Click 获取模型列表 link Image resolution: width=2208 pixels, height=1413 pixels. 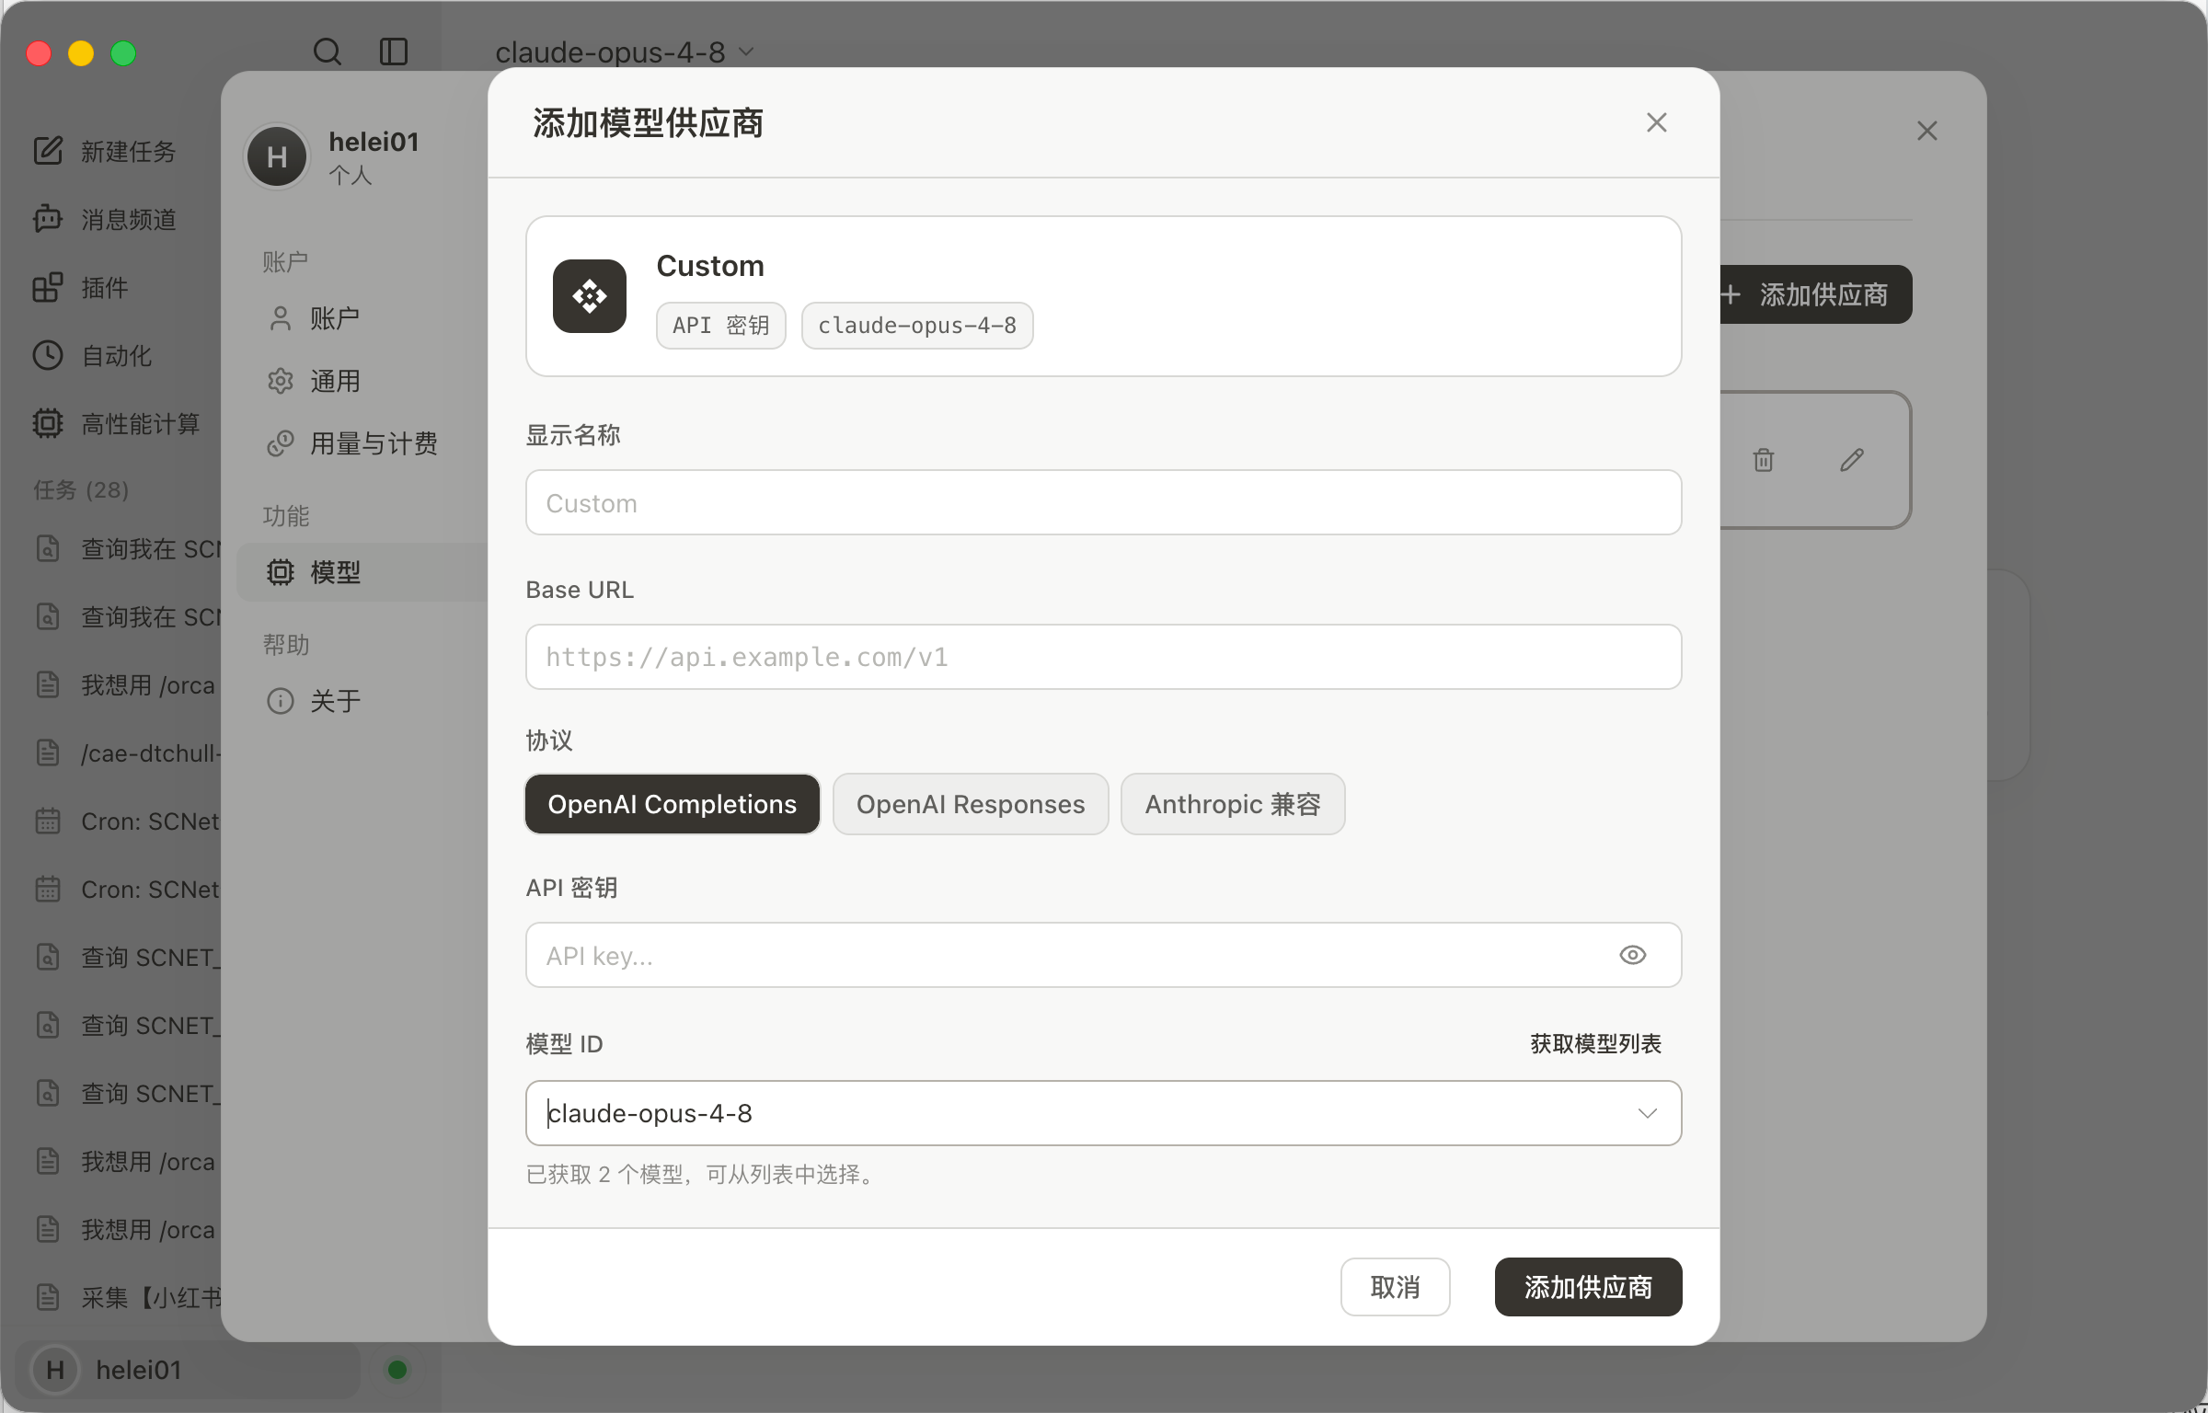click(1596, 1043)
